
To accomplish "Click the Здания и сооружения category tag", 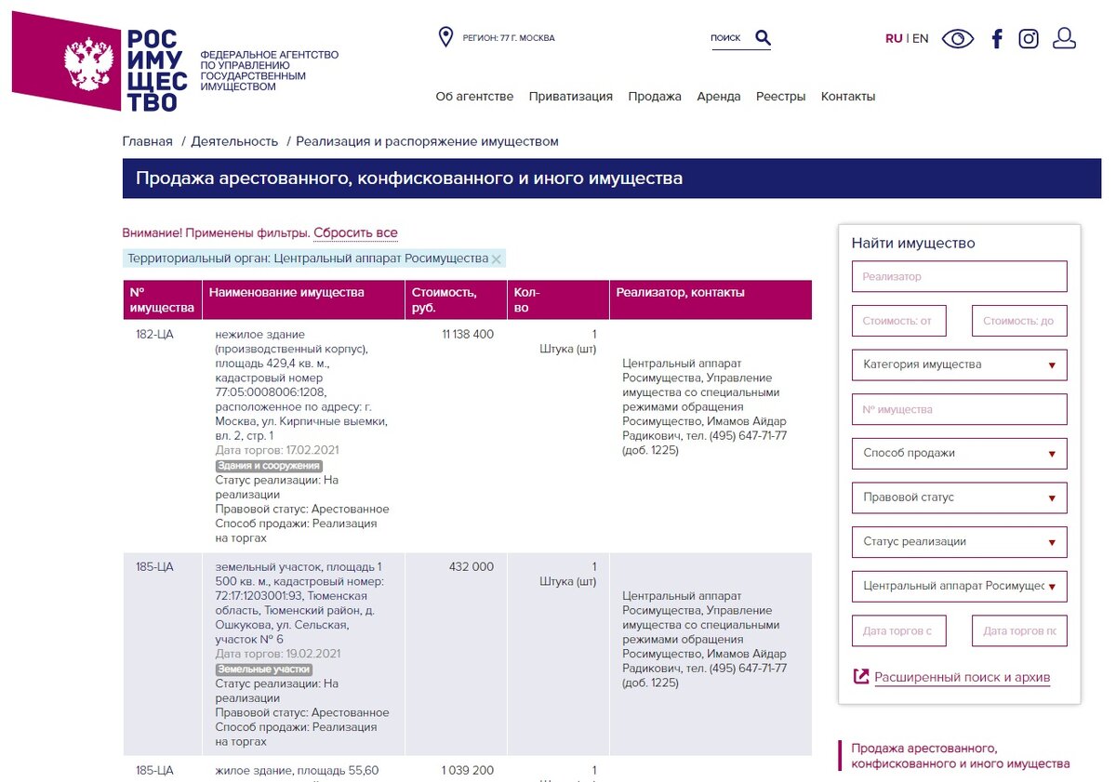I will click(x=269, y=466).
